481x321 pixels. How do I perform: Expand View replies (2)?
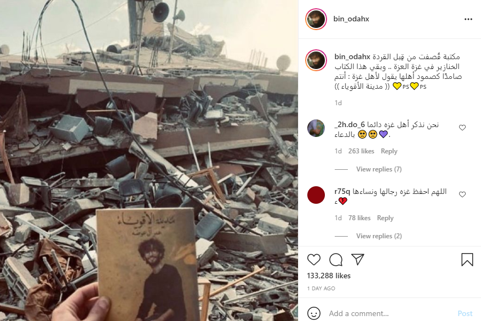pos(379,236)
